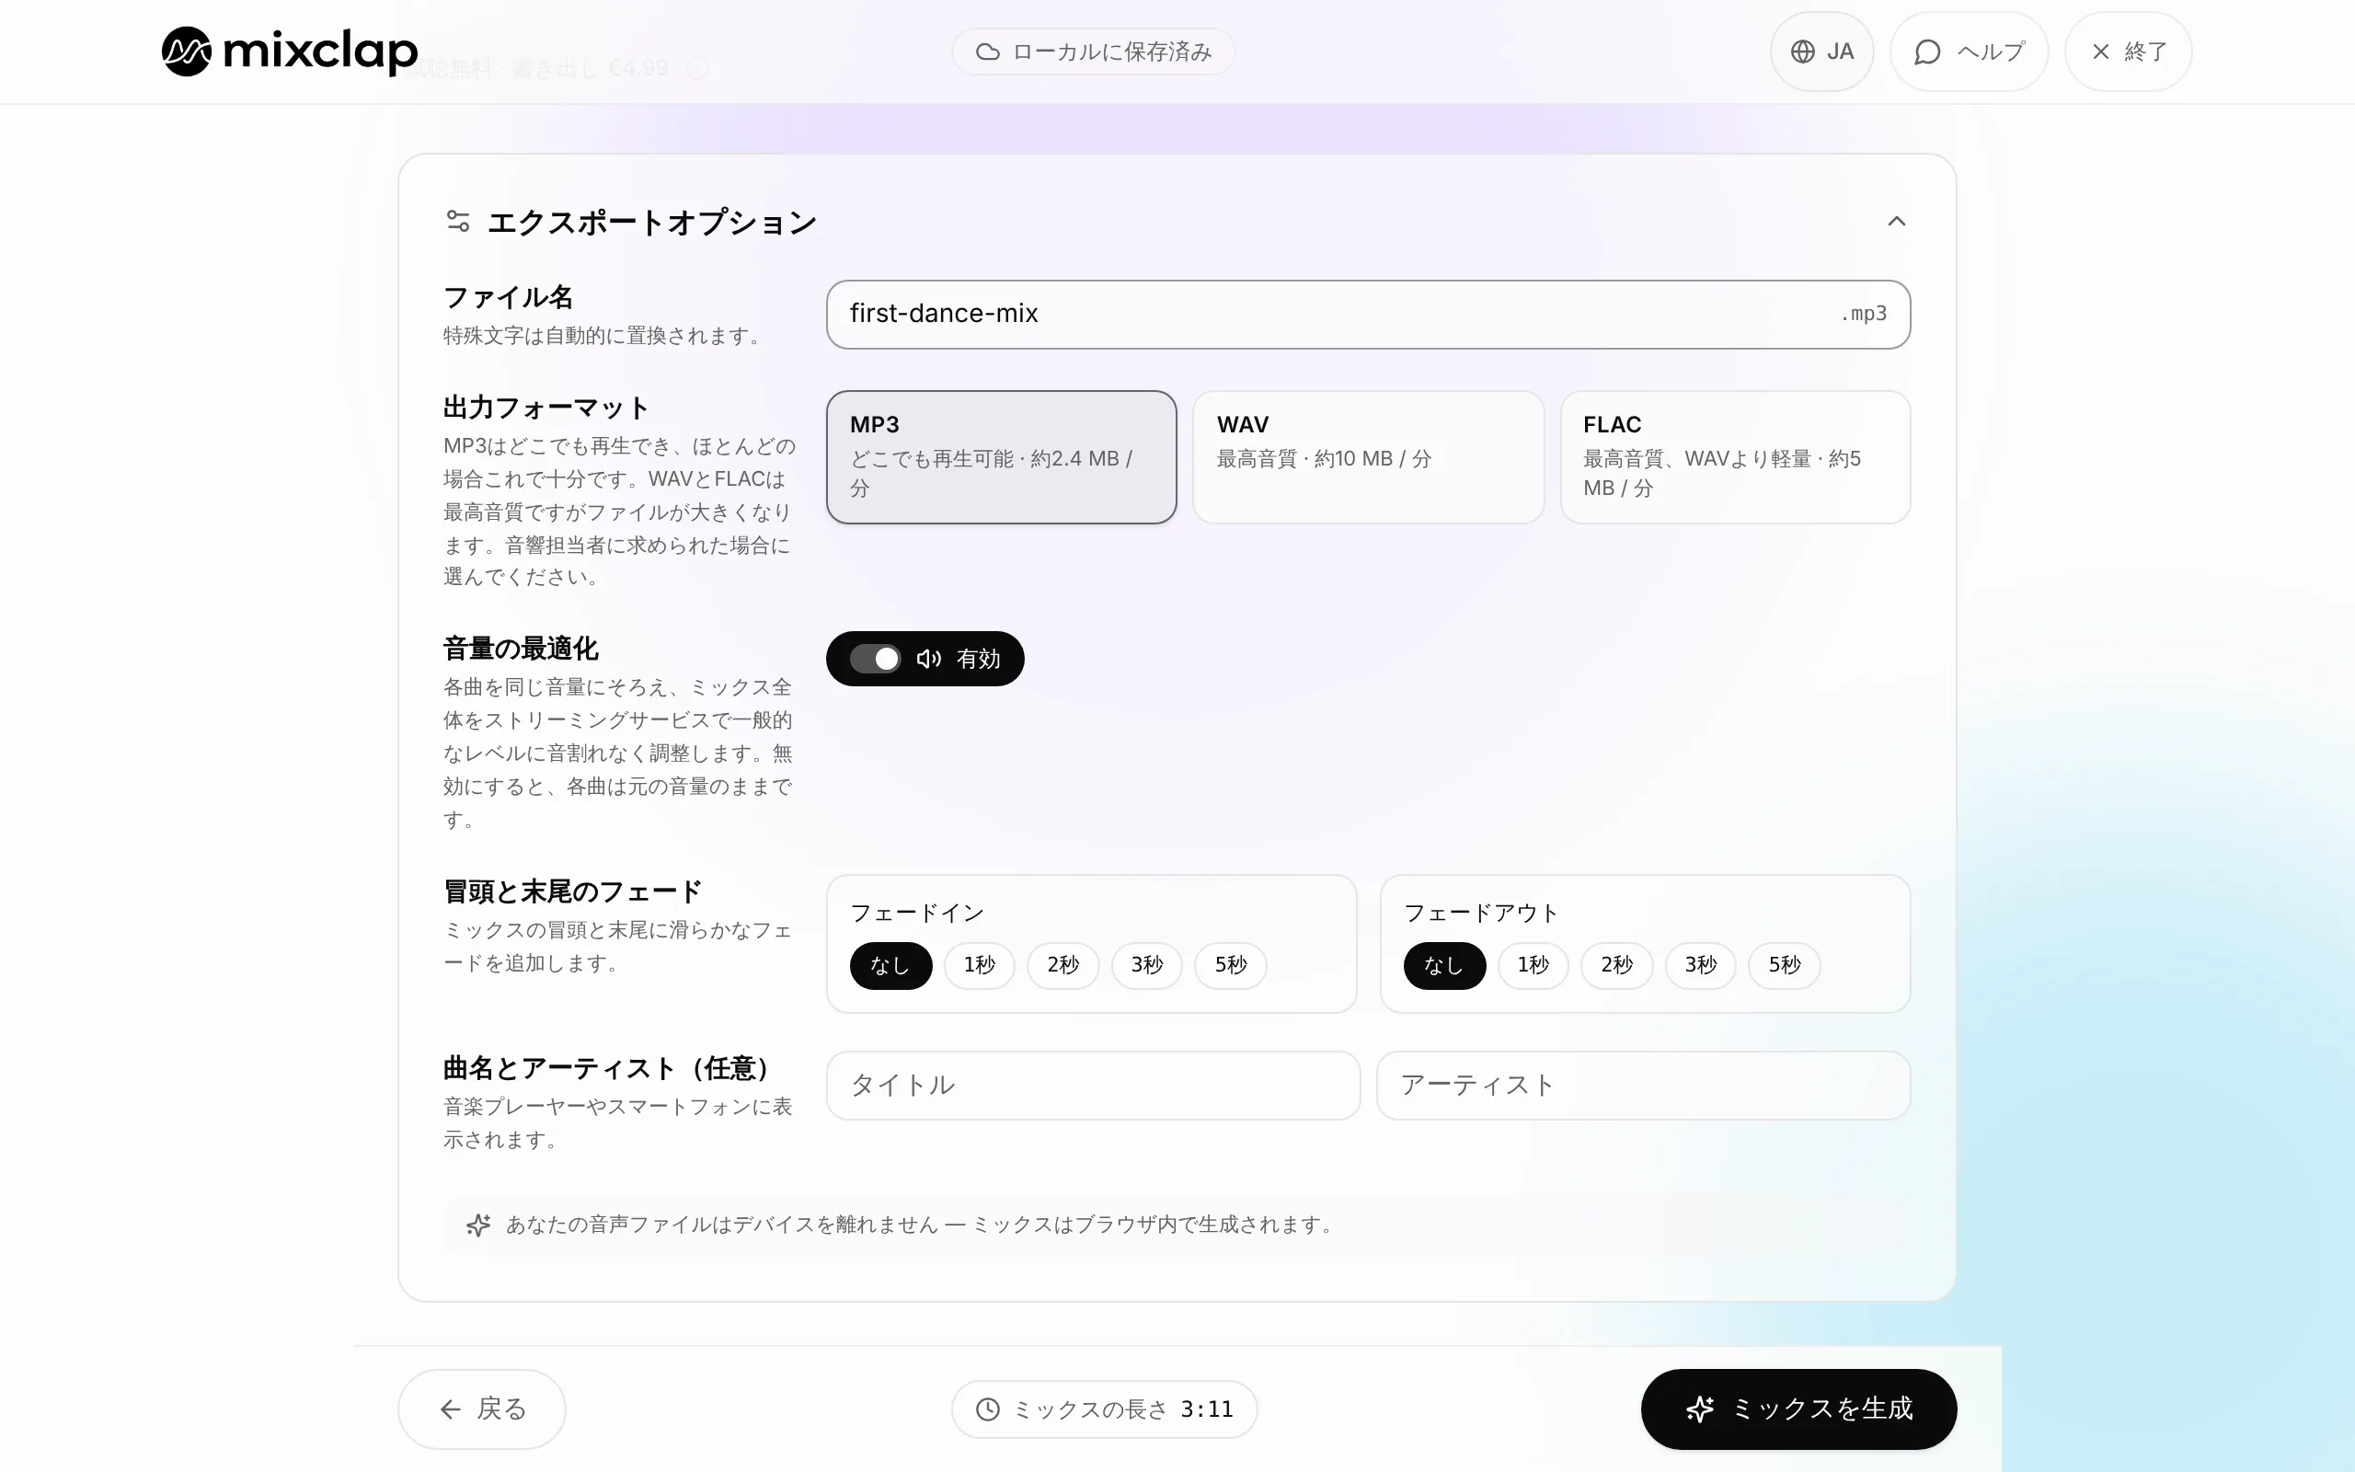
Task: Click the 音量の最適化 heading
Action: tap(521, 649)
